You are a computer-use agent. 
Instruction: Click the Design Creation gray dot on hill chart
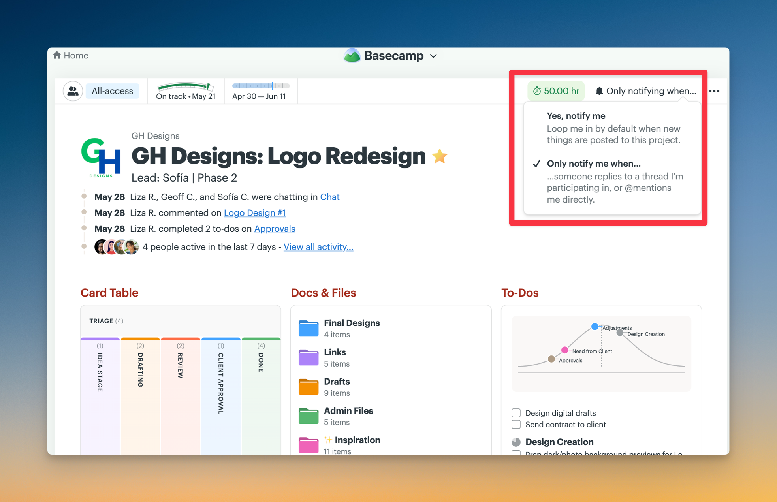(x=620, y=333)
